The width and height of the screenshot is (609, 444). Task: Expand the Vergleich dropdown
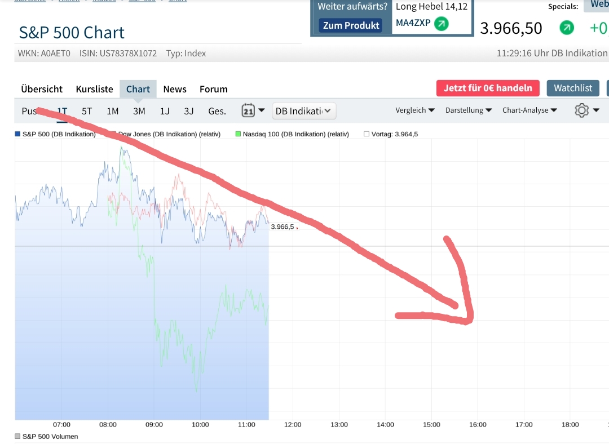tap(415, 110)
